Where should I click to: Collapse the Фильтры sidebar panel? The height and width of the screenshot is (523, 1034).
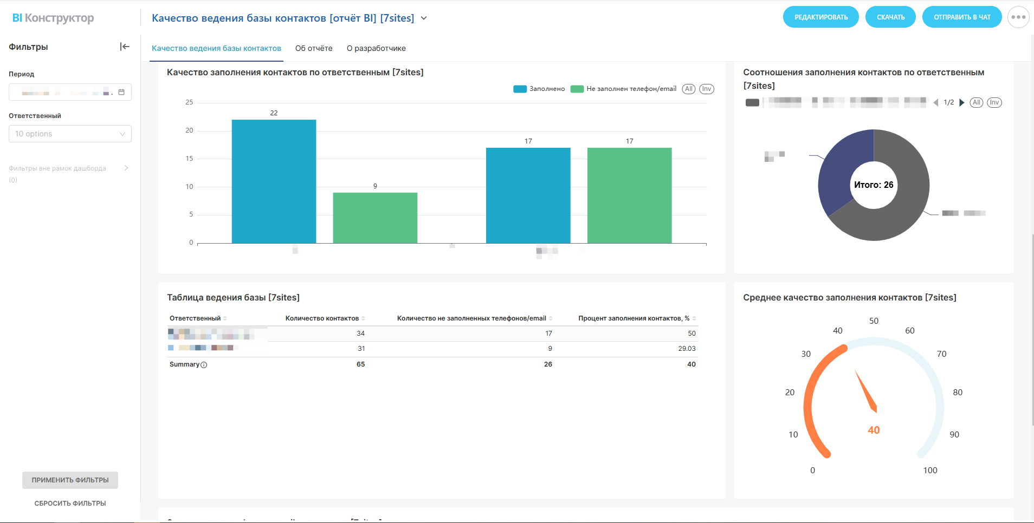coord(125,47)
